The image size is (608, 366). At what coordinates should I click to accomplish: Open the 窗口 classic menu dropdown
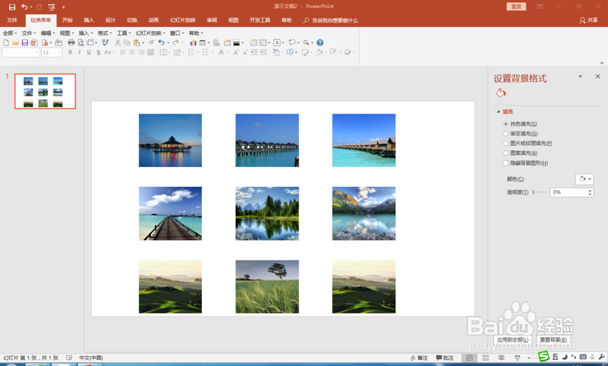pos(177,33)
